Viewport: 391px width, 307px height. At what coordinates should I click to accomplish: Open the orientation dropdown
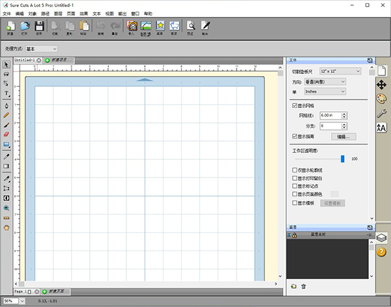(x=325, y=82)
